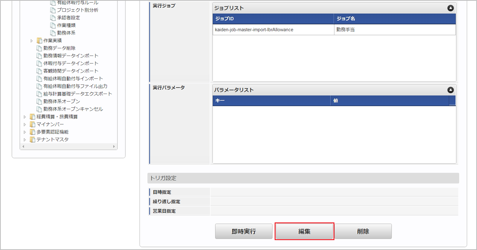Expand the マイナンバー folder arrow
The height and width of the screenshot is (250, 477).
click(x=25, y=124)
